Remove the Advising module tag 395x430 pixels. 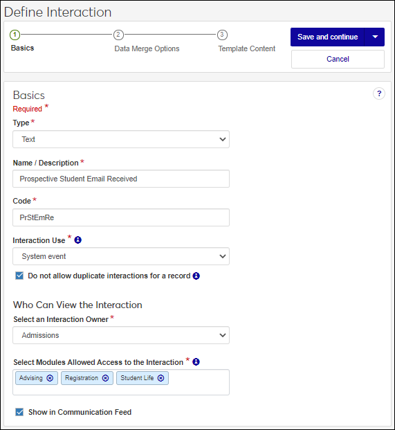tap(50, 378)
